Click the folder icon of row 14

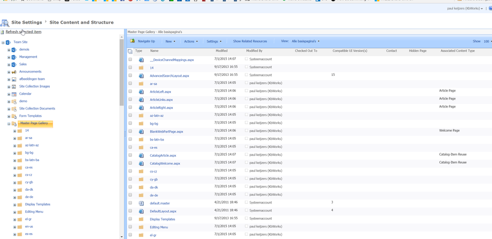point(141,68)
